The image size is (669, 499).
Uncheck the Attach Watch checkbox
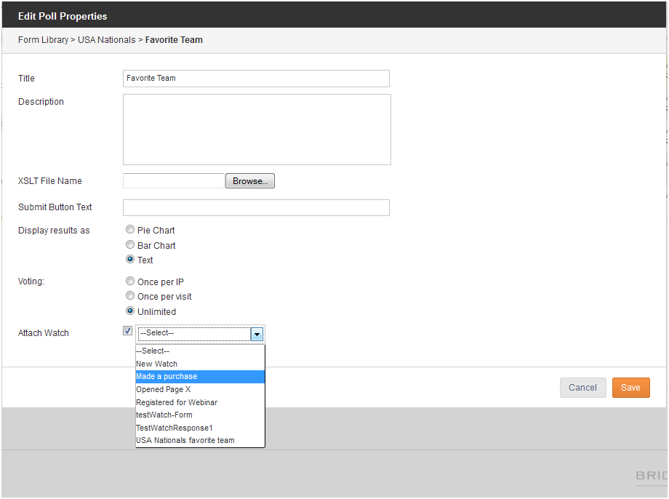128,331
